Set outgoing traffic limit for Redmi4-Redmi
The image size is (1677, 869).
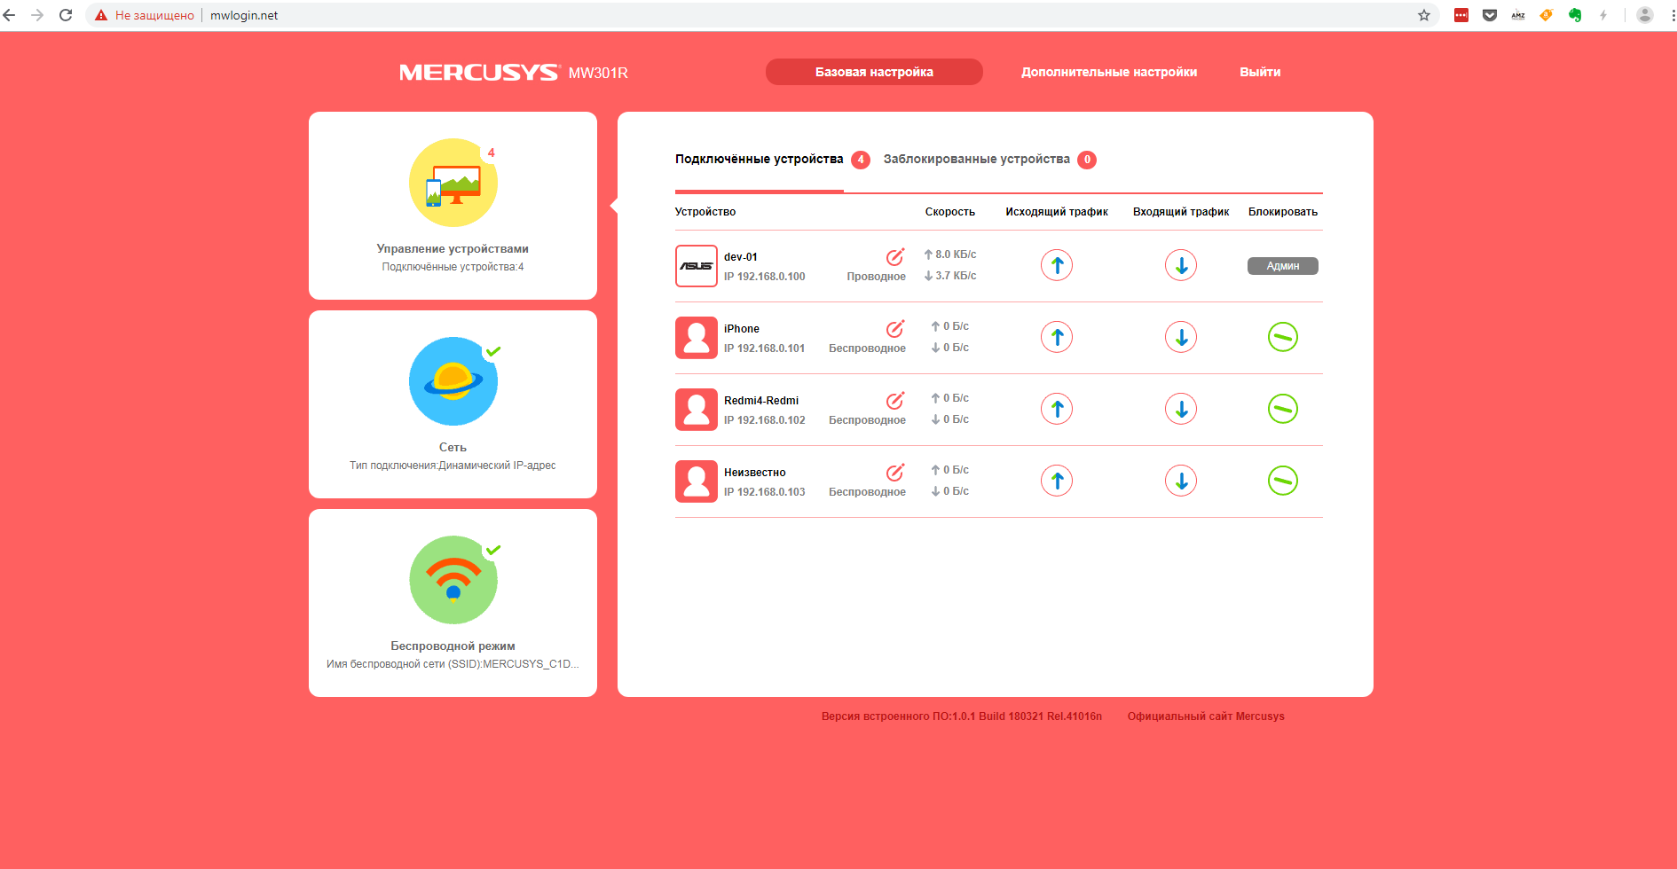1057,409
